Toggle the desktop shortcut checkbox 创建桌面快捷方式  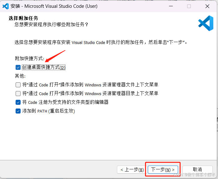tap(18, 68)
